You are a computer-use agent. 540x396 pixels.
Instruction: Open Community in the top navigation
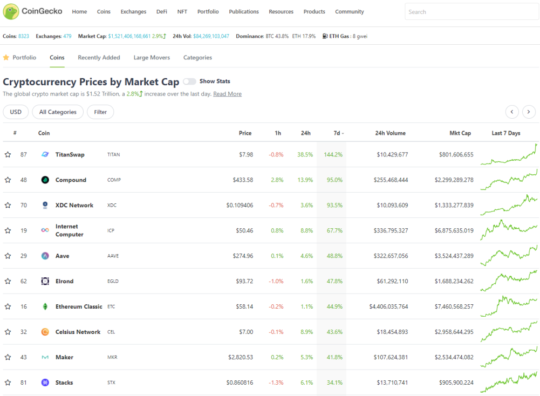click(350, 12)
